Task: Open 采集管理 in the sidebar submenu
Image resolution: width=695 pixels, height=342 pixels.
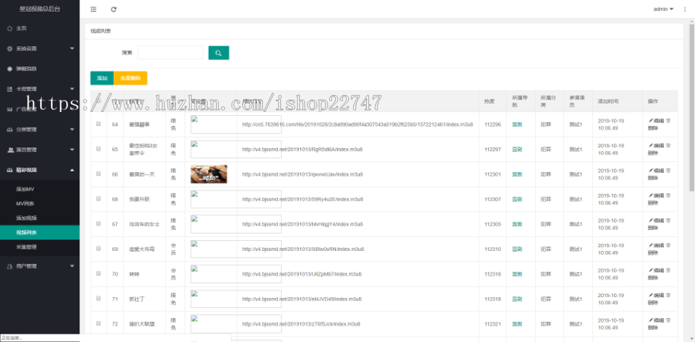Action: click(27, 246)
